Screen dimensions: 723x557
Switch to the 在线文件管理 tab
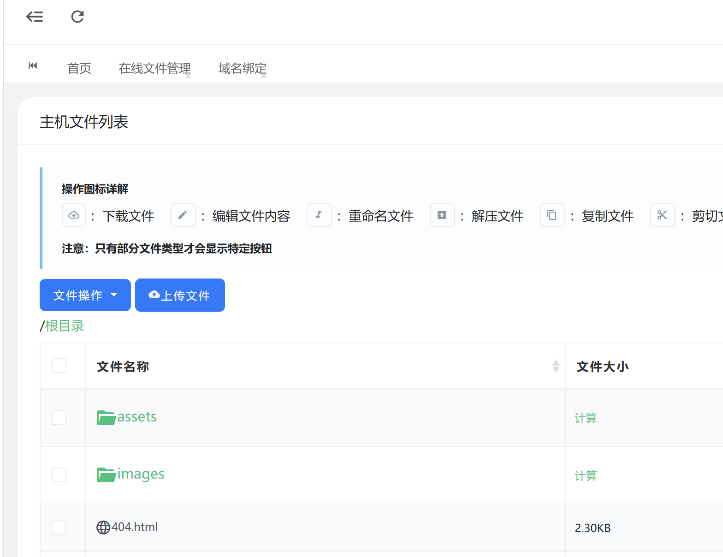[154, 68]
